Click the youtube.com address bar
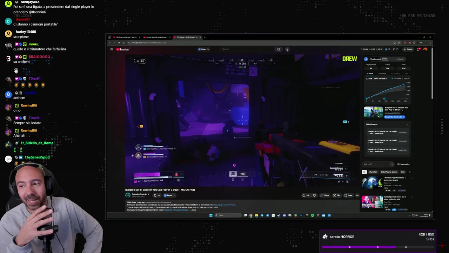The width and height of the screenshot is (449, 253). pyautogui.click(x=260, y=43)
